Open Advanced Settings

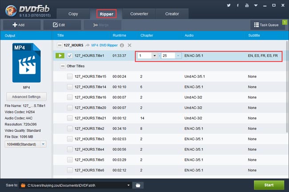pyautogui.click(x=26, y=97)
